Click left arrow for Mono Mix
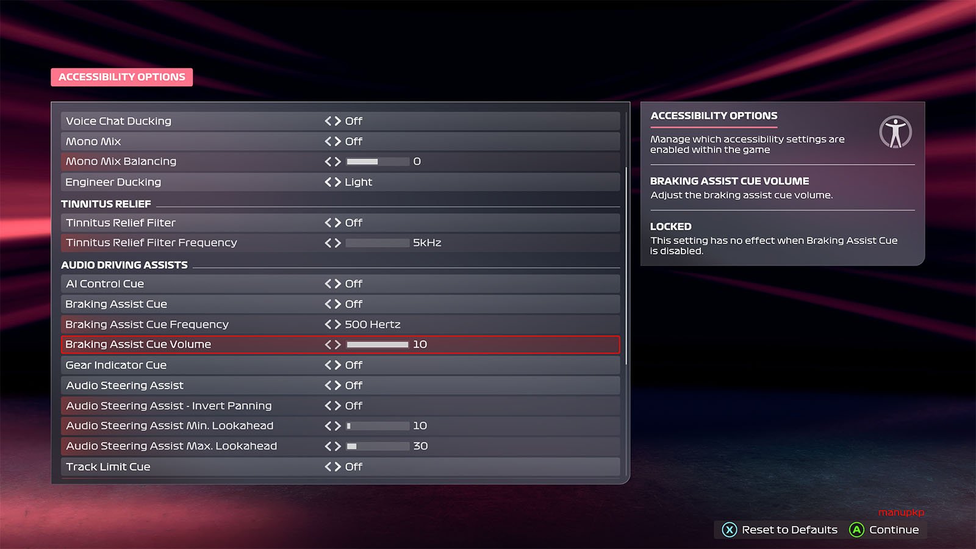 pyautogui.click(x=328, y=141)
